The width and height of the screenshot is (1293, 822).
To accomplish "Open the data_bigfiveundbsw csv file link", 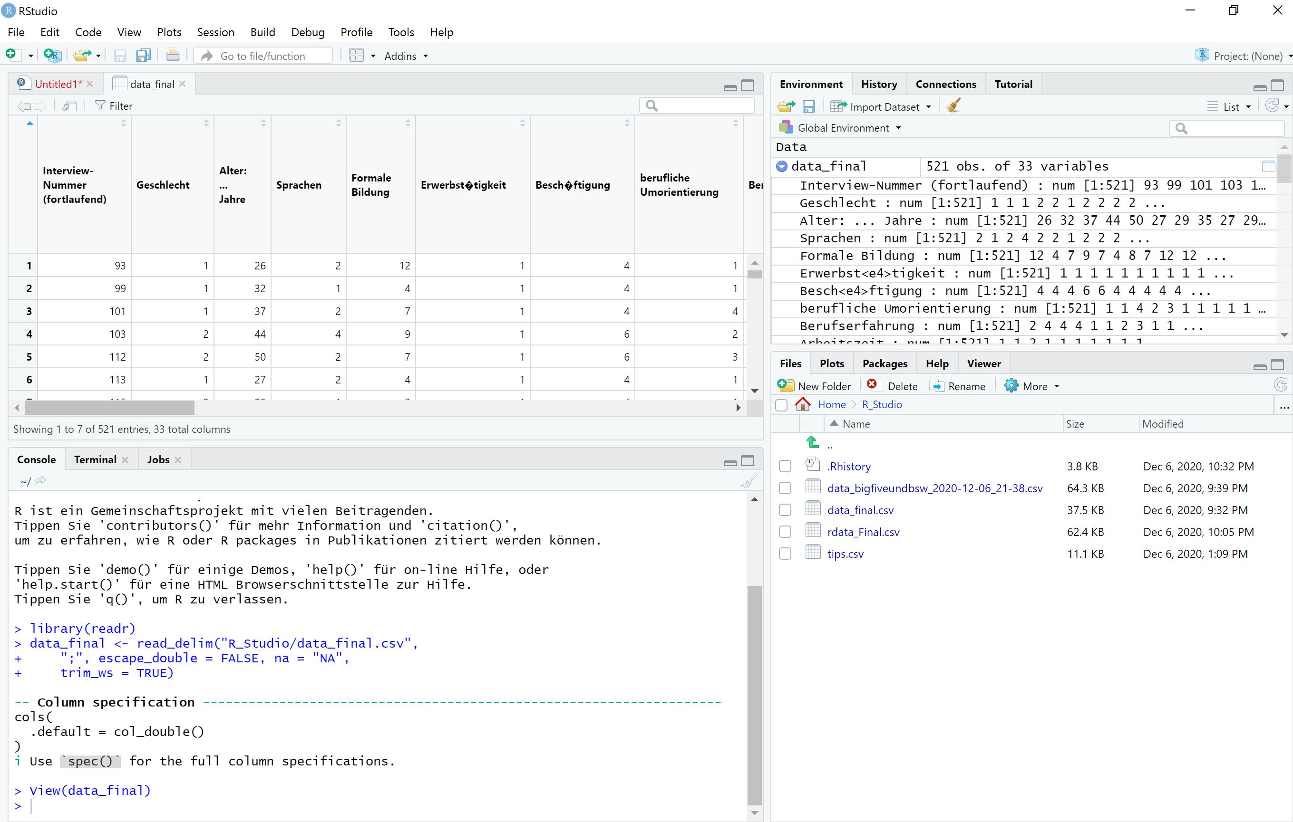I will [934, 488].
